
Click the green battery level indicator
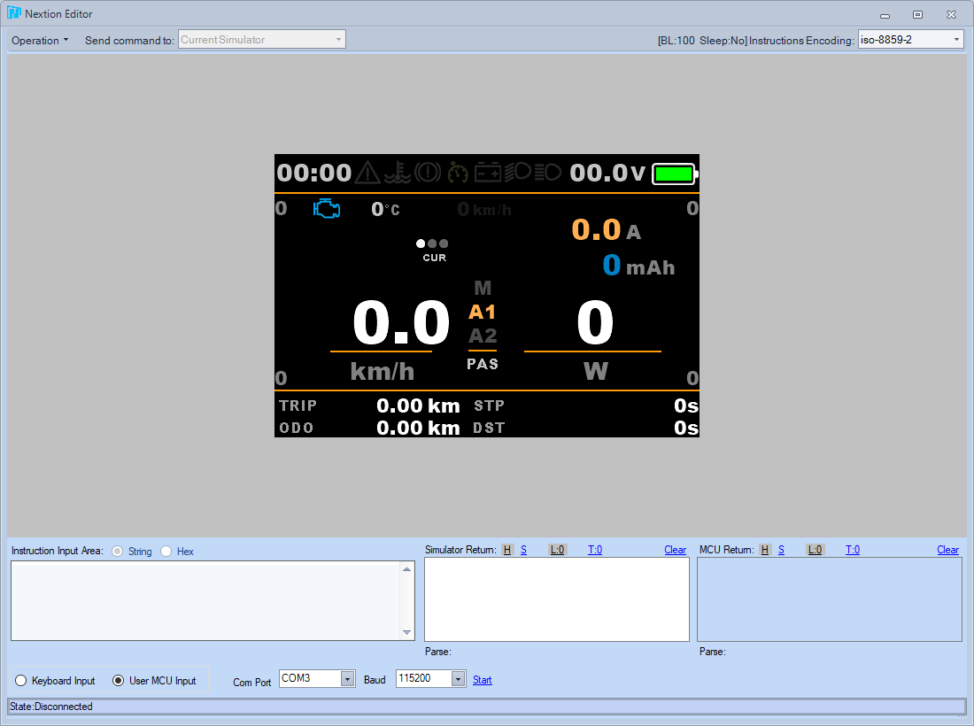click(x=673, y=174)
